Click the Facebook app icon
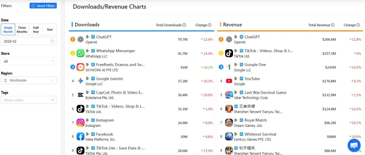The height and width of the screenshot is (155, 365). coord(80,137)
